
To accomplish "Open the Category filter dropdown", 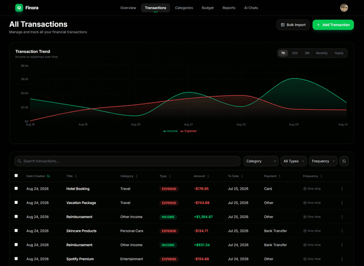I will click(x=260, y=161).
